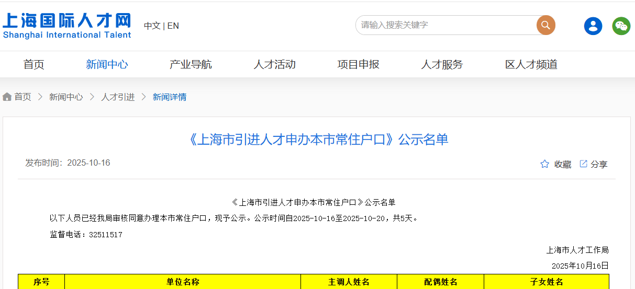Go to 人才引进 breadcrumb link
635x289 pixels.
118,97
